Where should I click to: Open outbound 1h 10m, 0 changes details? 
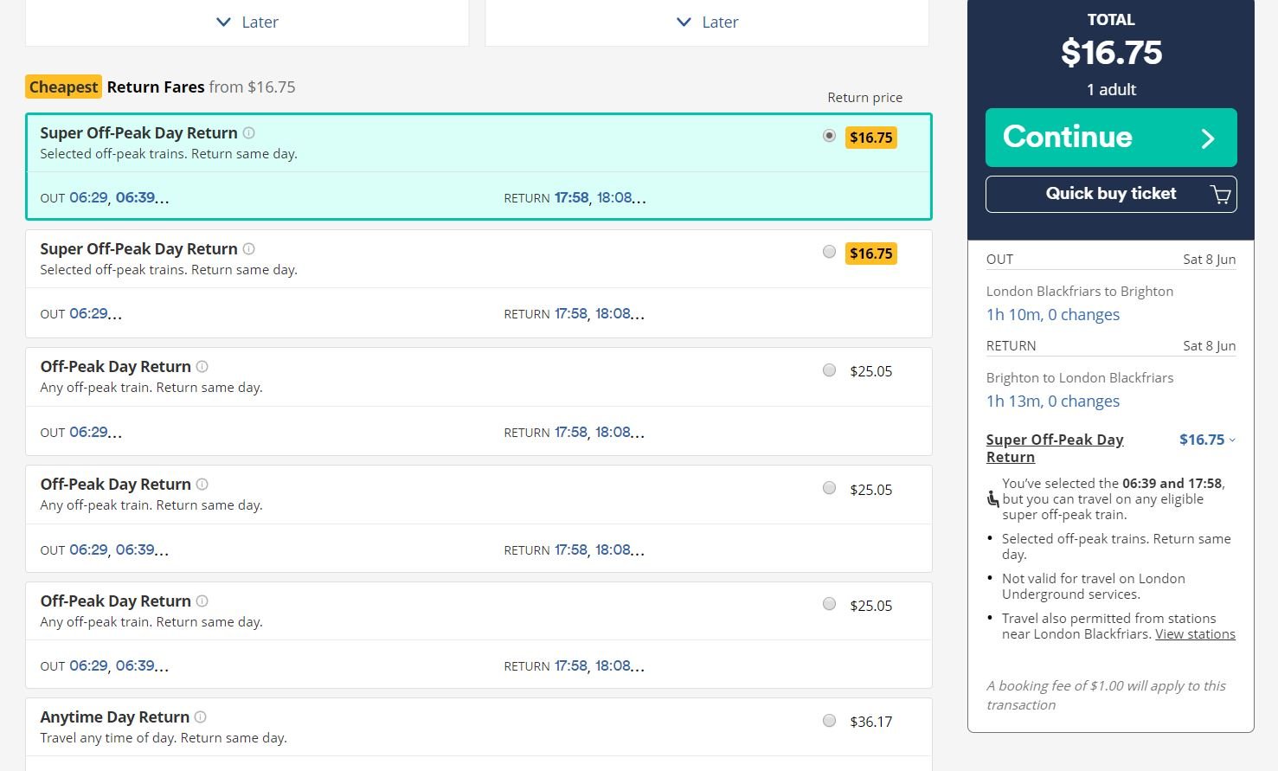[x=1052, y=315]
